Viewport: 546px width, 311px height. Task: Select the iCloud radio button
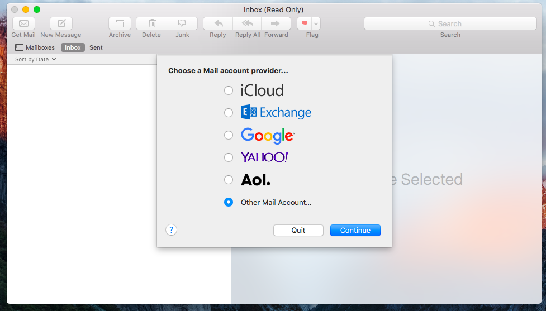click(x=229, y=90)
